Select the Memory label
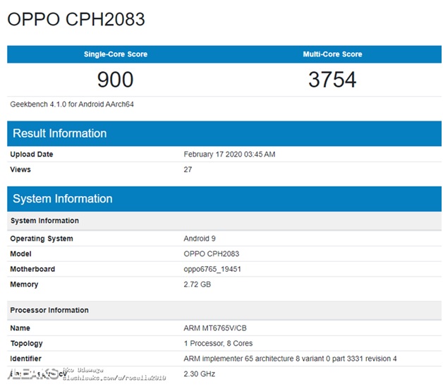This screenshot has width=443, height=391. 24,284
